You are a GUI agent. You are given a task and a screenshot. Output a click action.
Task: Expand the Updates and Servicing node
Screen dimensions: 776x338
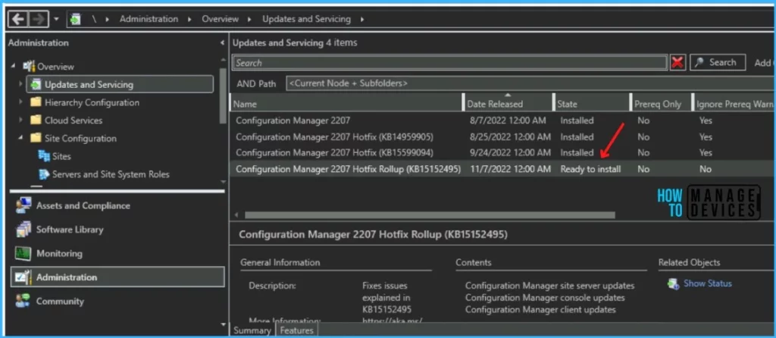point(20,85)
